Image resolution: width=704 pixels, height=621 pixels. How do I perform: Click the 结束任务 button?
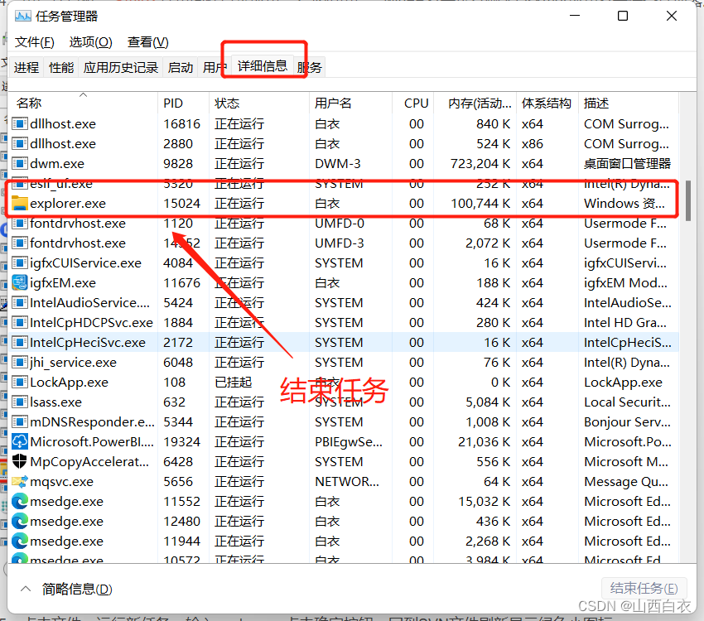(644, 586)
